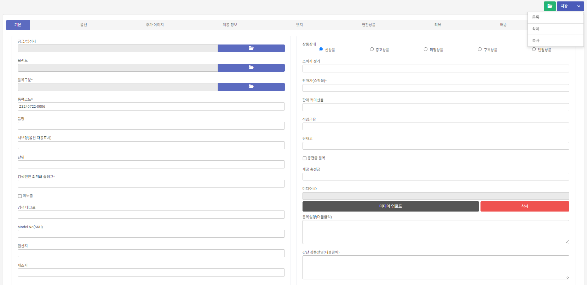Screen dimensions: 587x285
Task: Click into the 품명 input field
Action: tap(151, 126)
